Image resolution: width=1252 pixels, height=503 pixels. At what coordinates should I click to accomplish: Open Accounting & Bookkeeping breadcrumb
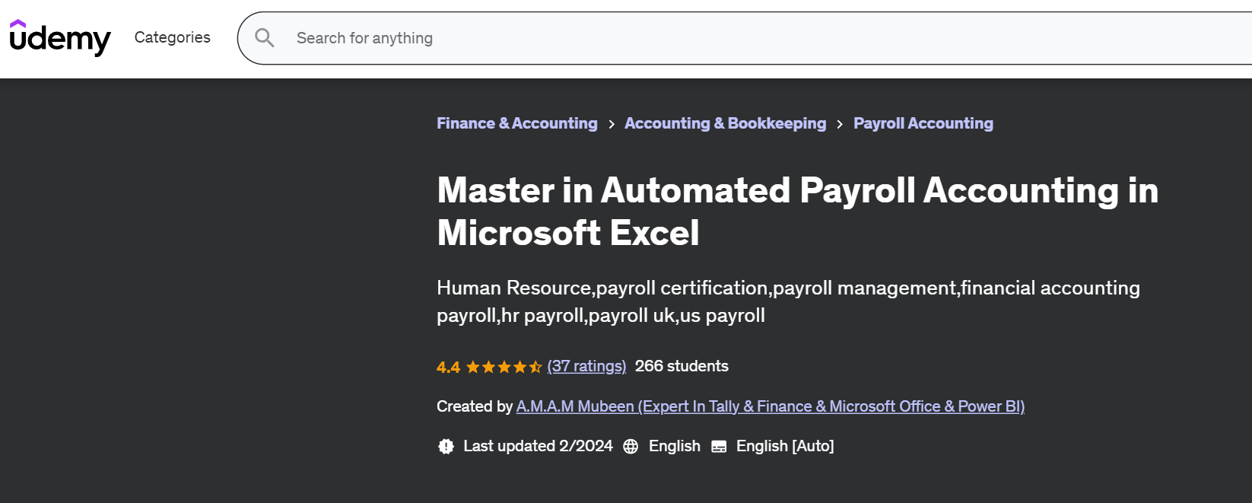pos(725,123)
